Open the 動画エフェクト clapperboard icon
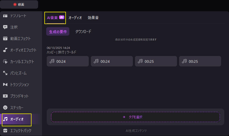 5,38
